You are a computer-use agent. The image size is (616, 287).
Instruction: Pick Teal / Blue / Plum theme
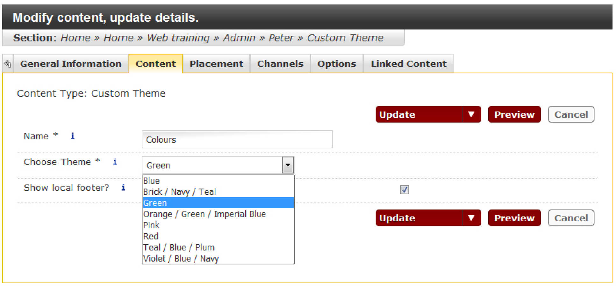179,247
